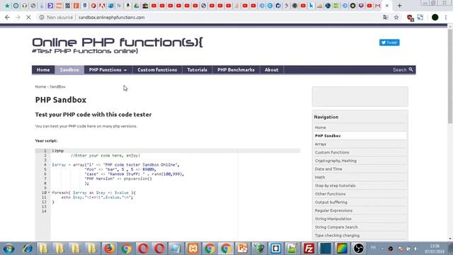Select the Sandbox menu item
The image size is (453, 255).
click(69, 69)
